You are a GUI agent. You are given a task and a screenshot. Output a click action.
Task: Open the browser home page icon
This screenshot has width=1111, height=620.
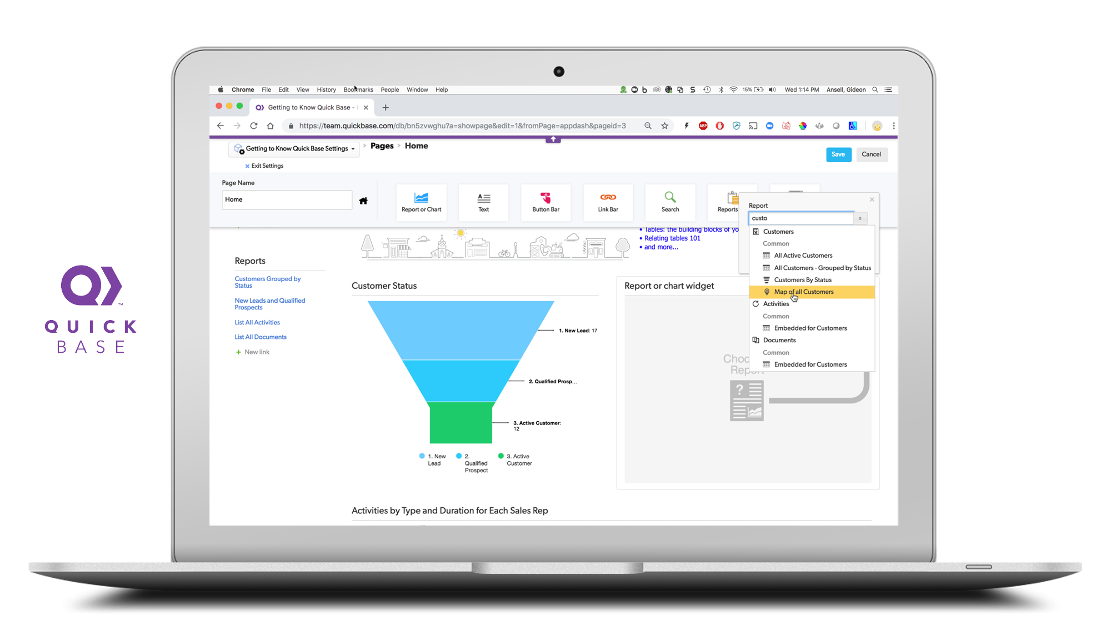(x=270, y=126)
